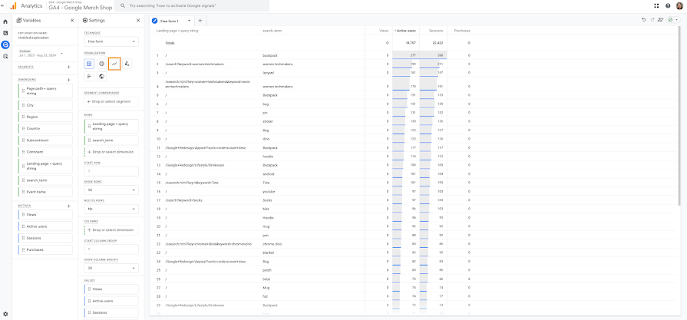The height and width of the screenshot is (320, 687).
Task: Open Admin settings gear
Action: [x=5, y=314]
